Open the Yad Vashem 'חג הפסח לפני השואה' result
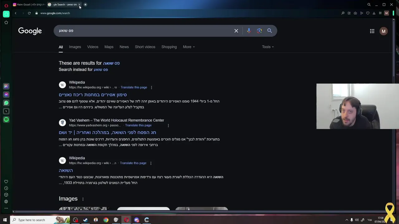 108,133
